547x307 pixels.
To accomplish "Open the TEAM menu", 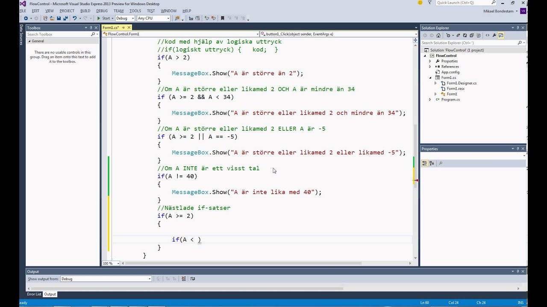I will (119, 11).
